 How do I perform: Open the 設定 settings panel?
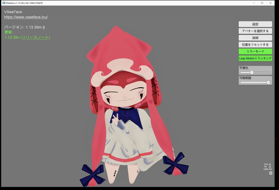255,24
